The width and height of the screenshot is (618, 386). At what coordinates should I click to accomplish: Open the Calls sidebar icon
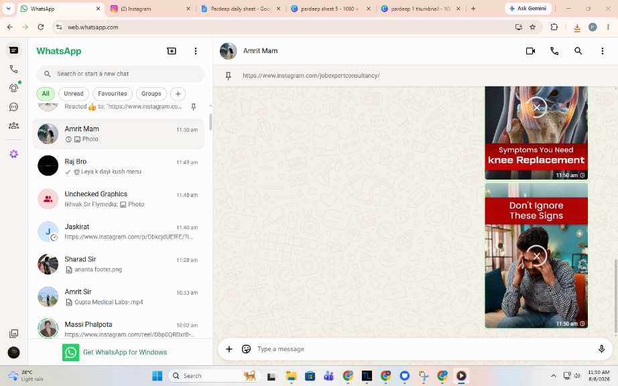(x=14, y=69)
